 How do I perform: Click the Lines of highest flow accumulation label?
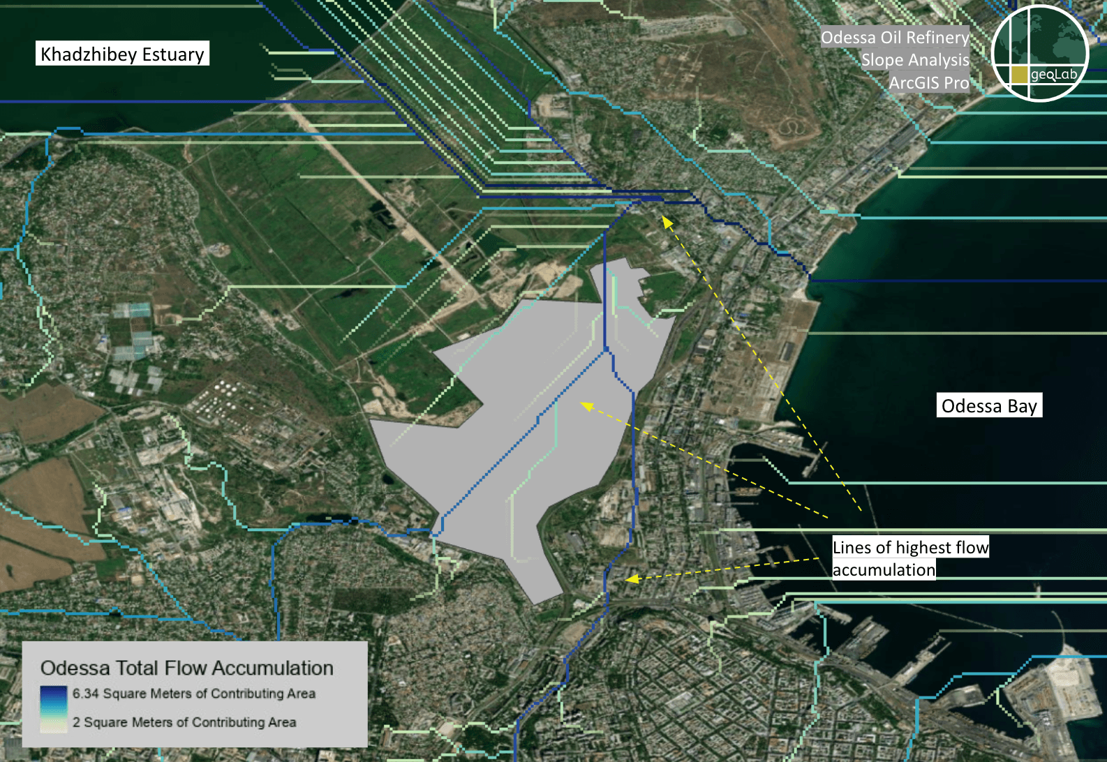pyautogui.click(x=910, y=558)
